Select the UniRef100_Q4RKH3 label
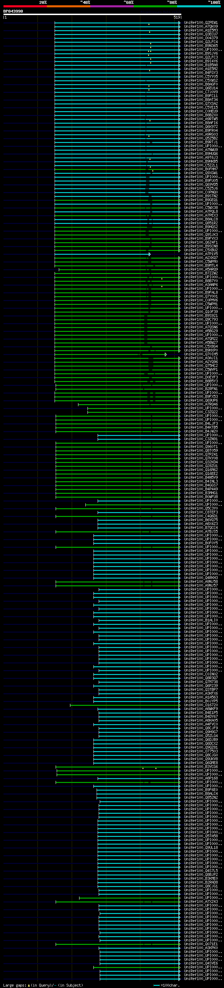The width and height of the screenshot is (224, 988). pos(201,578)
